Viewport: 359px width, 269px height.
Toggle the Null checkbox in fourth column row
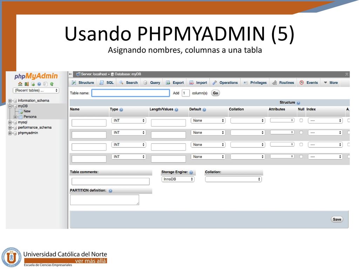coord(301,157)
